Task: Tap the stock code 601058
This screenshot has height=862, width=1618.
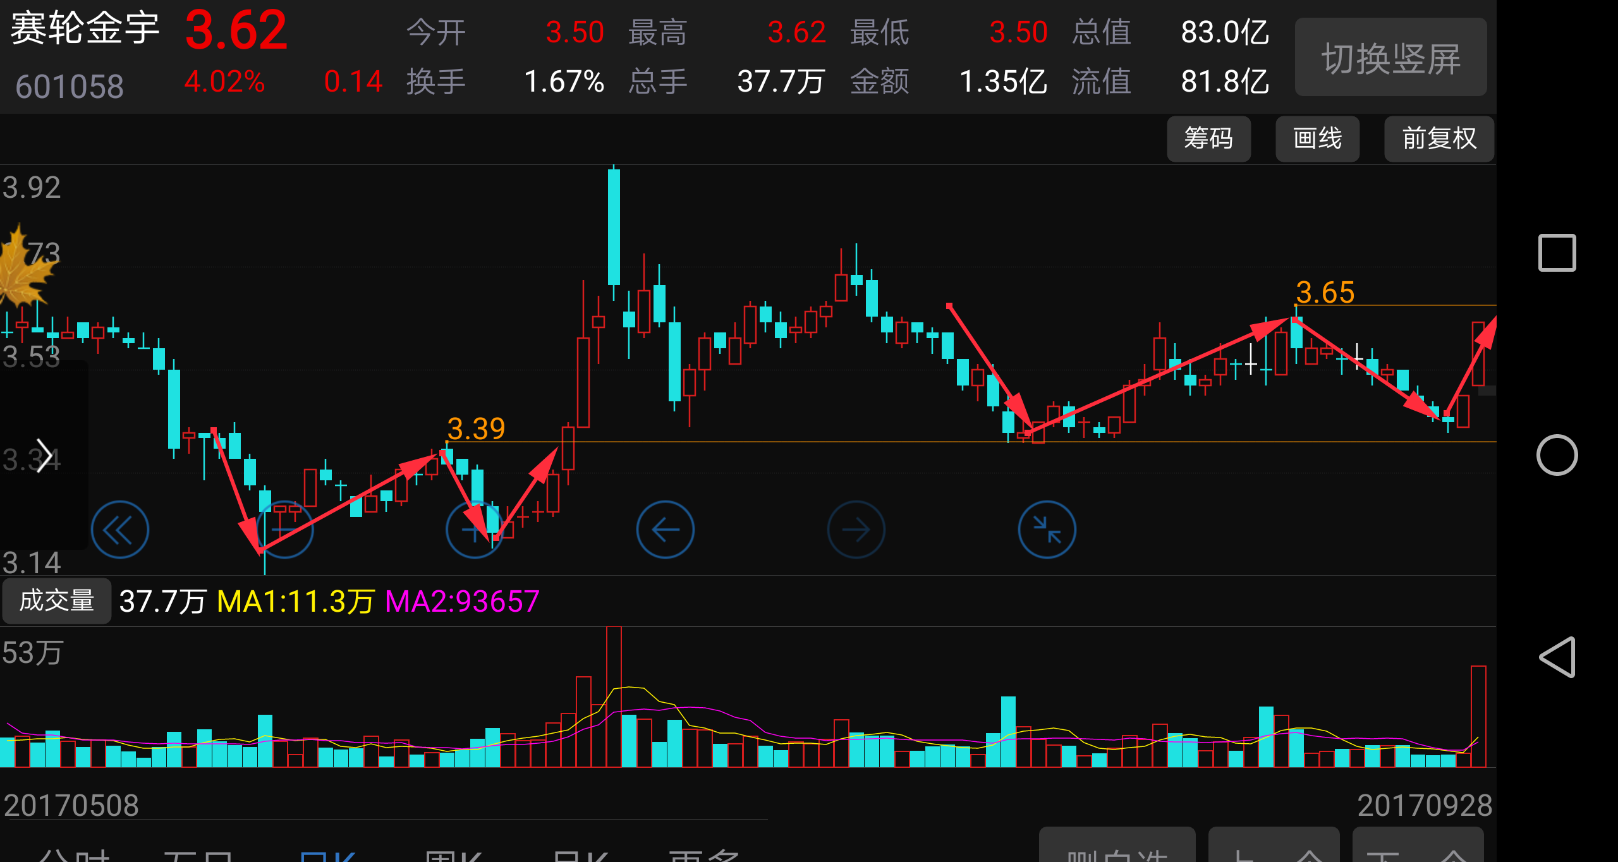Action: tap(70, 87)
